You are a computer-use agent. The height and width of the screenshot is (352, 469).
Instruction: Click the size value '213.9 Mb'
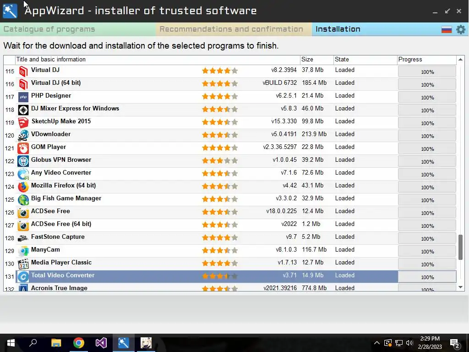point(314,134)
